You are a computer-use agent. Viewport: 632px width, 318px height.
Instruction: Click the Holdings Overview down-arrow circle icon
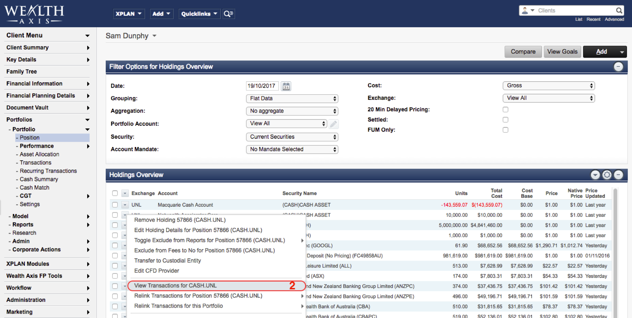click(x=595, y=175)
